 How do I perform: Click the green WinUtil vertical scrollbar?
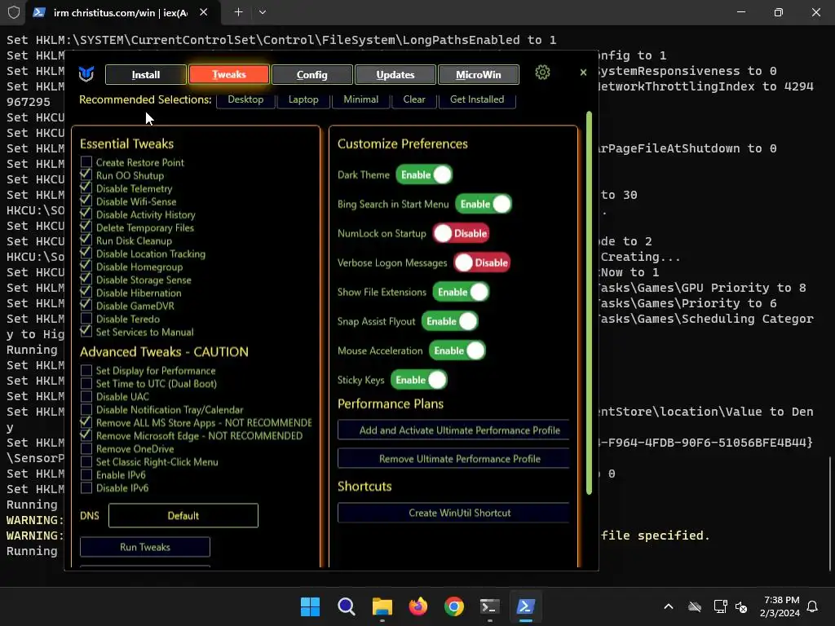(589, 303)
